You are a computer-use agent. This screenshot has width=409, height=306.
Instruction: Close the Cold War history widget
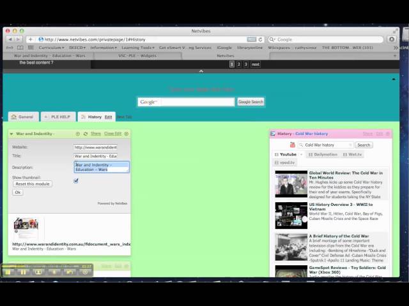388,134
